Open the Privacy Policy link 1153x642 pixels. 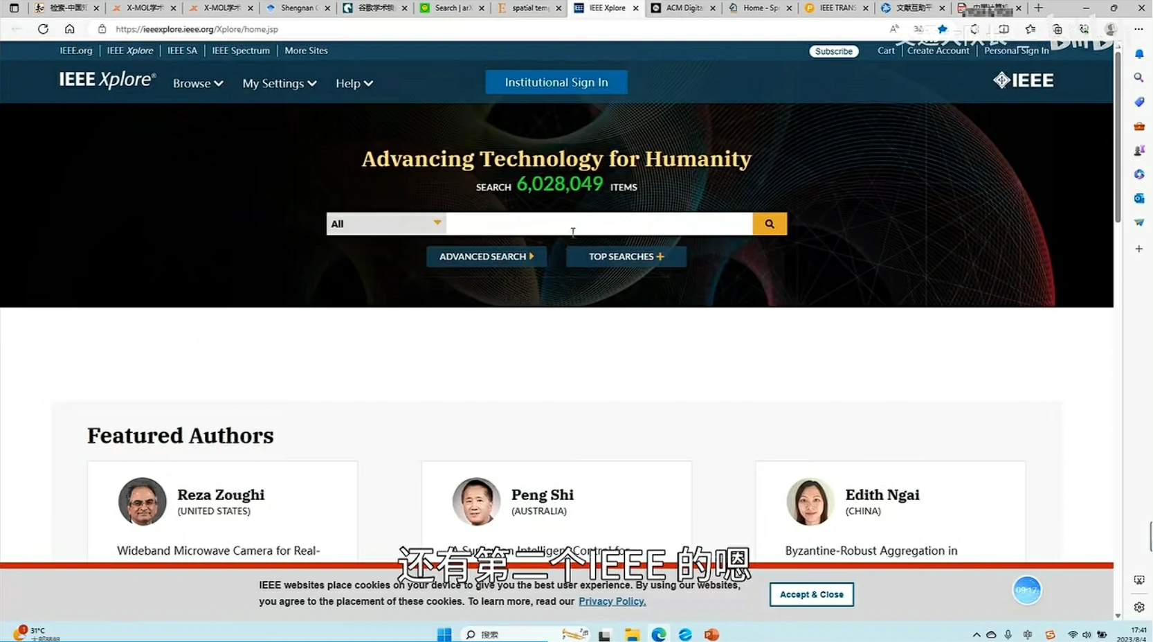[x=612, y=601]
